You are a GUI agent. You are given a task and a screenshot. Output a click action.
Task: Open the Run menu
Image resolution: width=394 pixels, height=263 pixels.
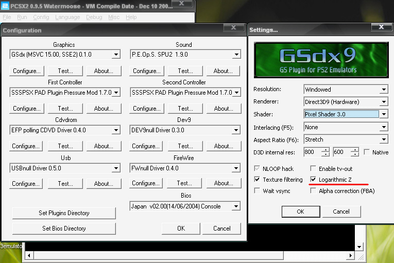click(22, 17)
